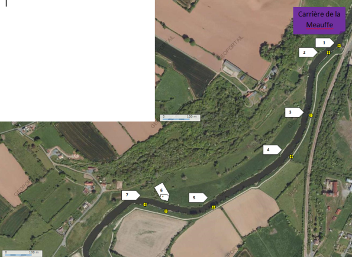Viewport: 352px width, 257px height.
Task: Select the rotated callout numbered 6
Action: tap(162, 192)
